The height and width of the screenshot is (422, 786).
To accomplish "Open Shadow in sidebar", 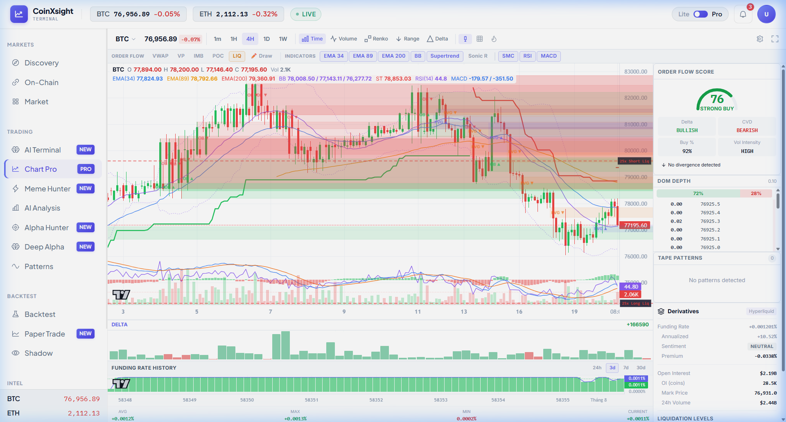I will point(53,353).
